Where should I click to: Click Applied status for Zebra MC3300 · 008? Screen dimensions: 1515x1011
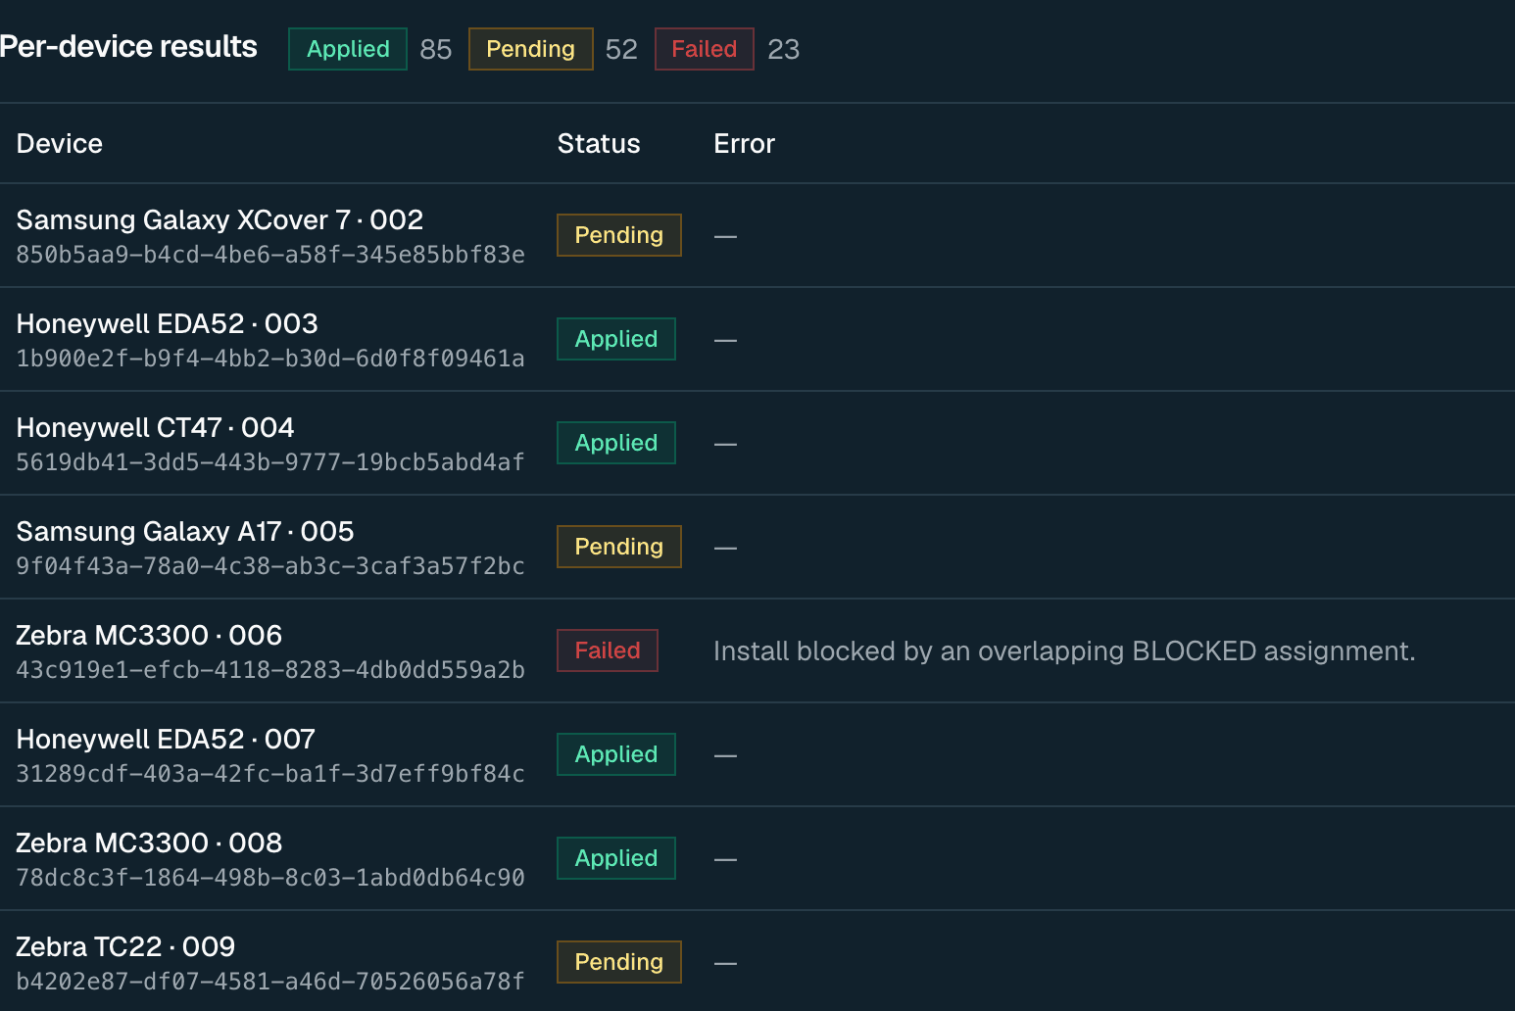click(615, 858)
